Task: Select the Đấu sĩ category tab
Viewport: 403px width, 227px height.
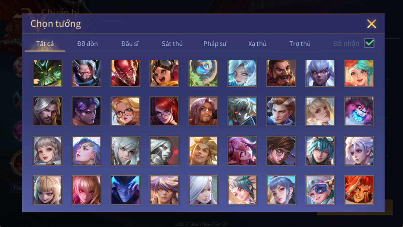Action: pos(130,44)
